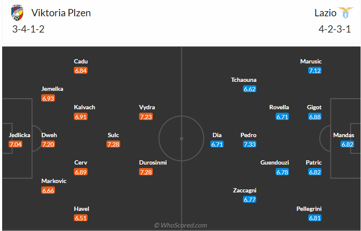Click the WhoScored.com watermark
Viewport: 361px width, 231px height.
pos(181,225)
